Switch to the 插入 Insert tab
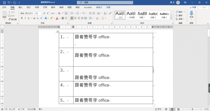This screenshot has width=210, height=111. pyautogui.click(x=20, y=7)
